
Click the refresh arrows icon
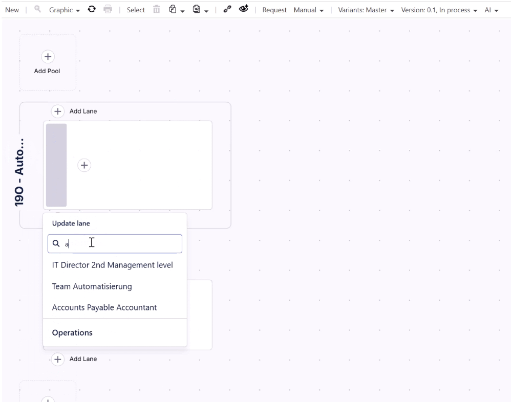pos(92,9)
